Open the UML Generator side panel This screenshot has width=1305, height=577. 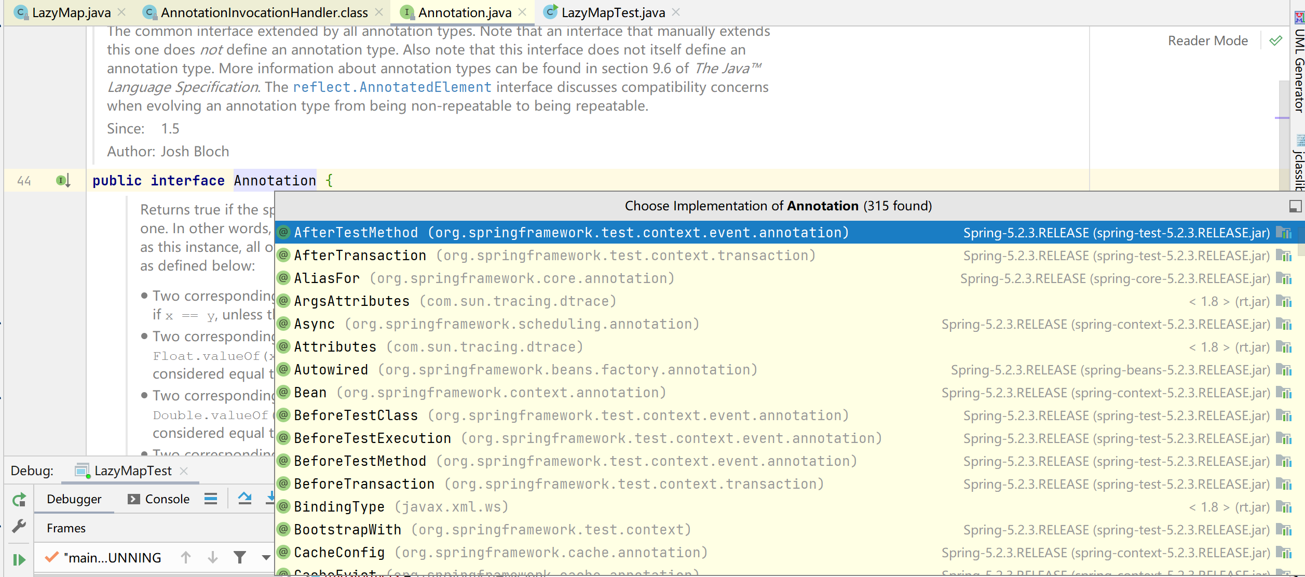[1299, 61]
